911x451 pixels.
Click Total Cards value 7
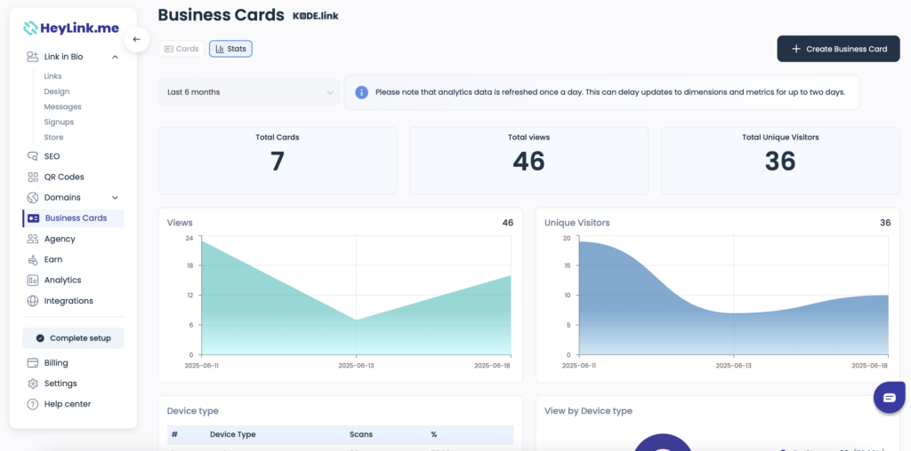point(278,162)
